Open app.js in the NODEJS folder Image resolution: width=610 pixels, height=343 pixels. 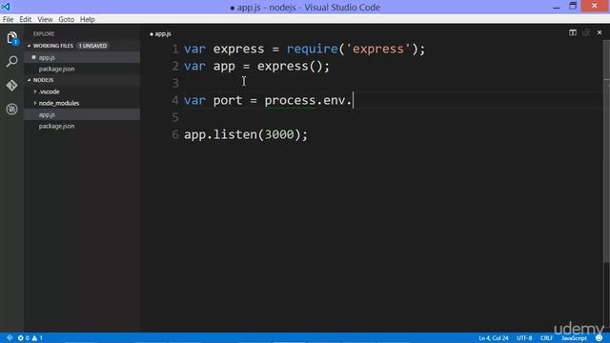click(82, 114)
